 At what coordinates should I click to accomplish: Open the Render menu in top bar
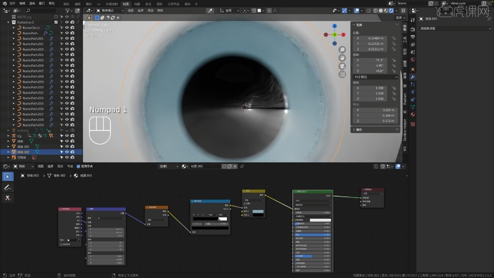coord(32,3)
